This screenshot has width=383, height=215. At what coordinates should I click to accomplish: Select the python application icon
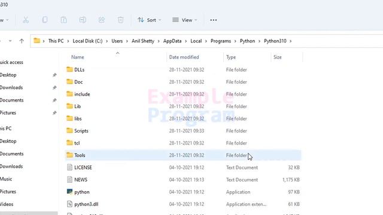(69, 192)
